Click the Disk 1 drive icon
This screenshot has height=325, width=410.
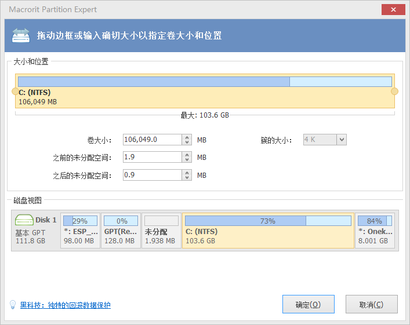tap(24, 220)
